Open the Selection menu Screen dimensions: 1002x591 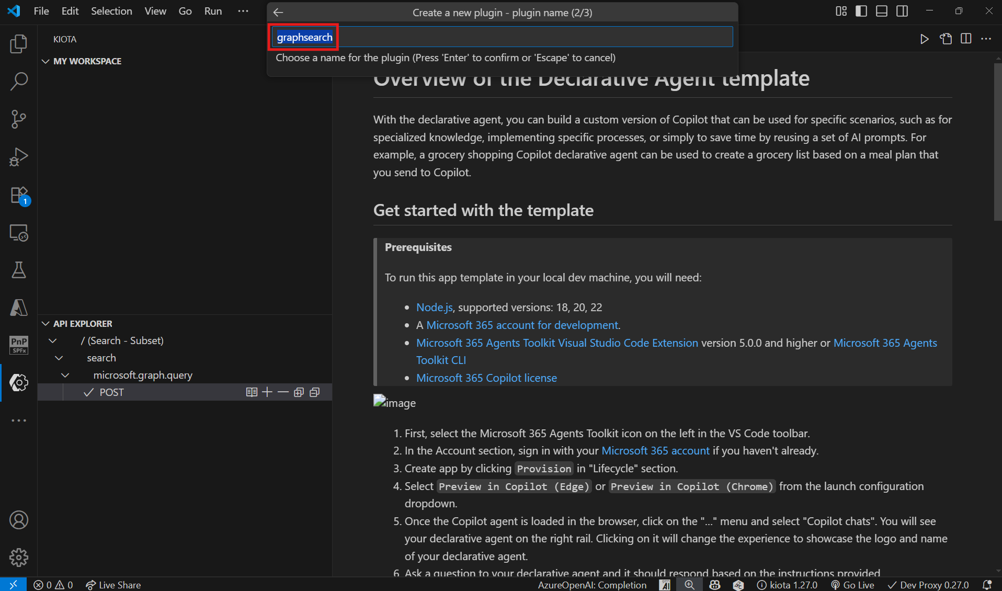pos(111,11)
